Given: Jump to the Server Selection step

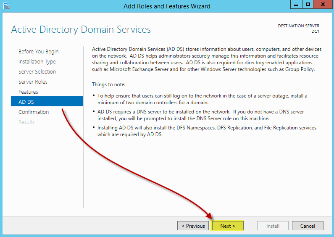Looking at the screenshot, I should click(x=37, y=71).
